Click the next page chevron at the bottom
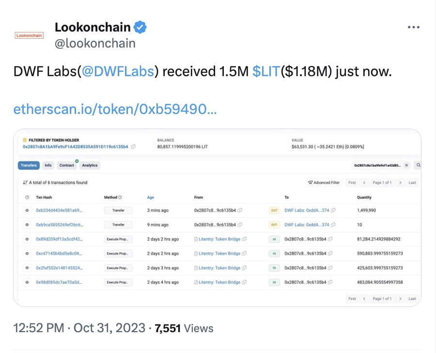This screenshot has height=353, width=436. 400,299
